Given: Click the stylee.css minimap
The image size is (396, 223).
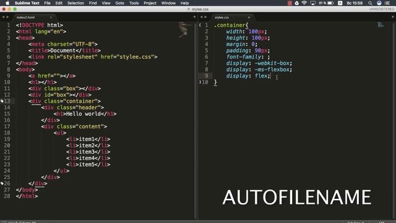Looking at the screenshot, I should point(381,25).
